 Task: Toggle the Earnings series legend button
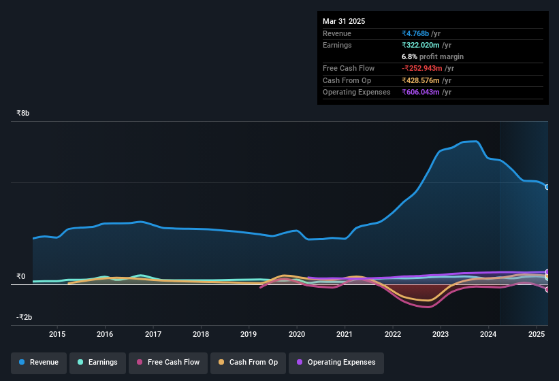(x=97, y=363)
